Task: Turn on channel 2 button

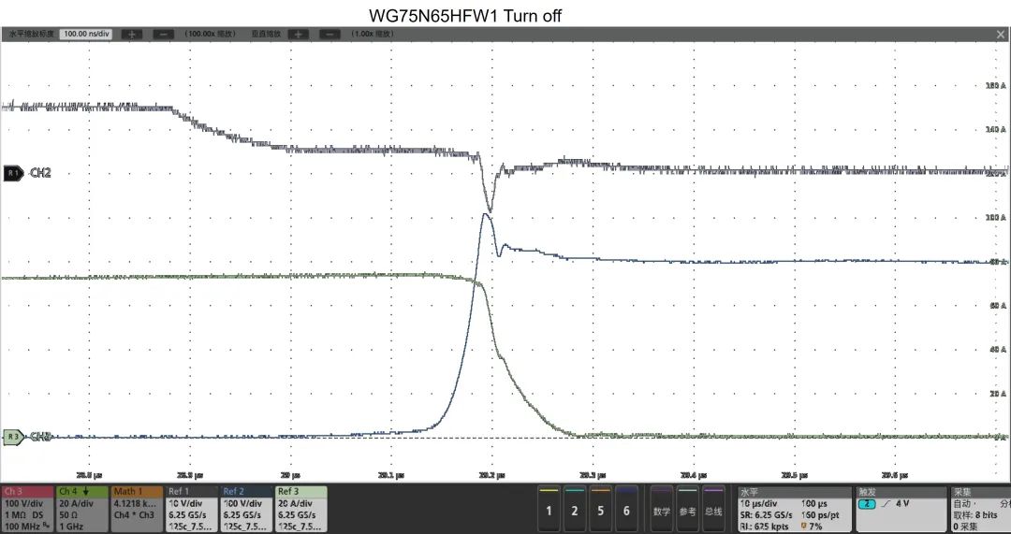Action: pyautogui.click(x=575, y=509)
